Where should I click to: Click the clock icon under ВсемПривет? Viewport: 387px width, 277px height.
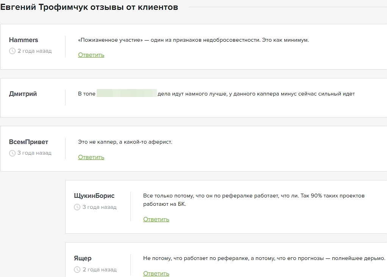click(x=12, y=153)
